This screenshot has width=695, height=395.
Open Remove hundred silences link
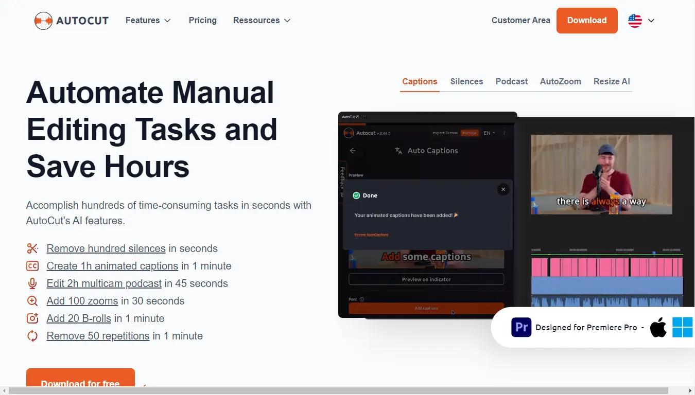106,248
